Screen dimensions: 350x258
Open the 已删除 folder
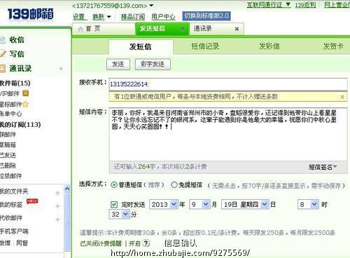coord(8,165)
